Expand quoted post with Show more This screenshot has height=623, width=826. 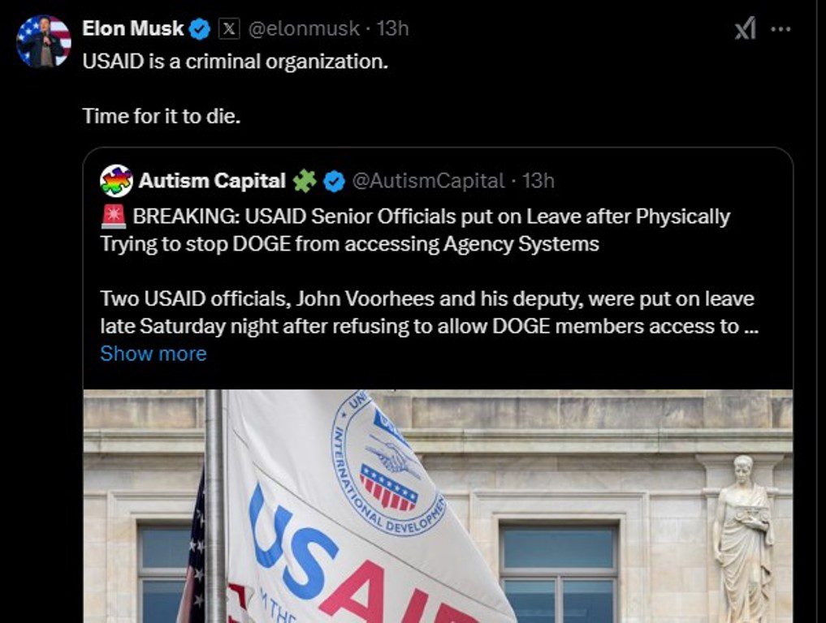(x=154, y=354)
